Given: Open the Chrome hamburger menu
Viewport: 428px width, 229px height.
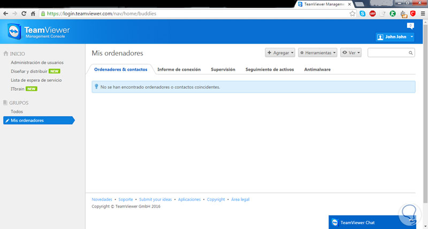Looking at the screenshot, I should (x=423, y=14).
